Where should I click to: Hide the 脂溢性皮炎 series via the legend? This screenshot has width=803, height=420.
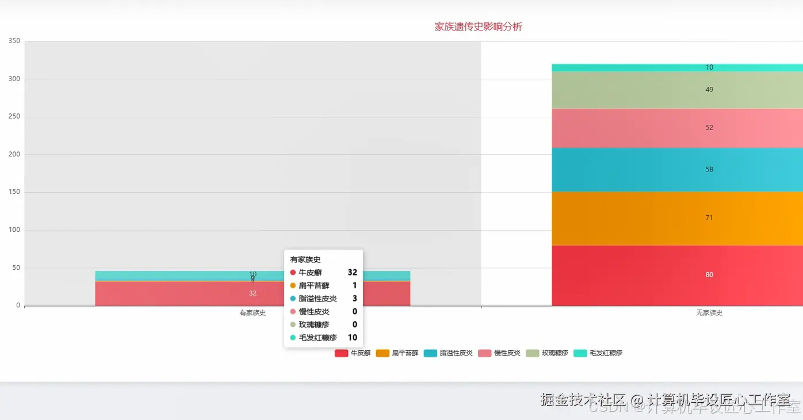448,353
